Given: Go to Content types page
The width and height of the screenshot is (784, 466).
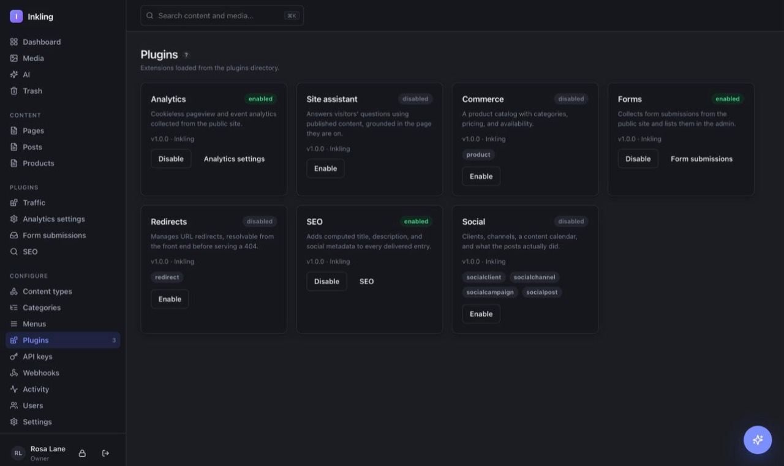Looking at the screenshot, I should pyautogui.click(x=62, y=291).
